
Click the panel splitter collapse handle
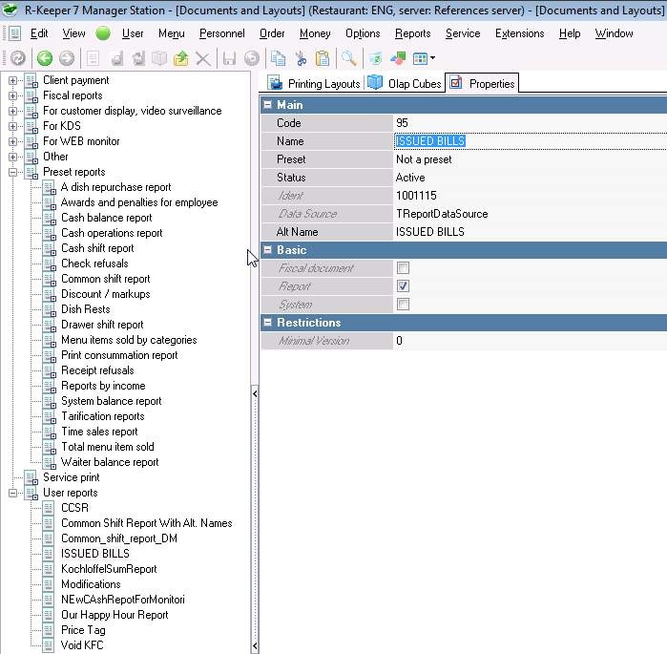[254, 392]
